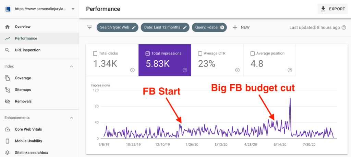Screen dimensions: 351x157
Task: Add a NEW filter
Action: point(241,27)
